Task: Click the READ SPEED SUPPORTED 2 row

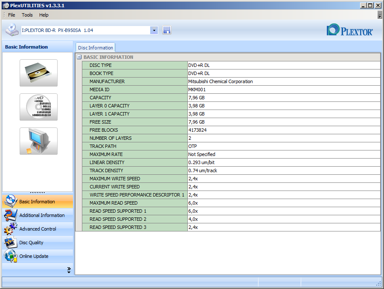Action: (231, 219)
